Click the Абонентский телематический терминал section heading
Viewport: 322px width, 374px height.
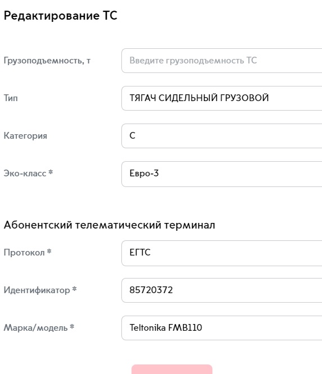[110, 225]
